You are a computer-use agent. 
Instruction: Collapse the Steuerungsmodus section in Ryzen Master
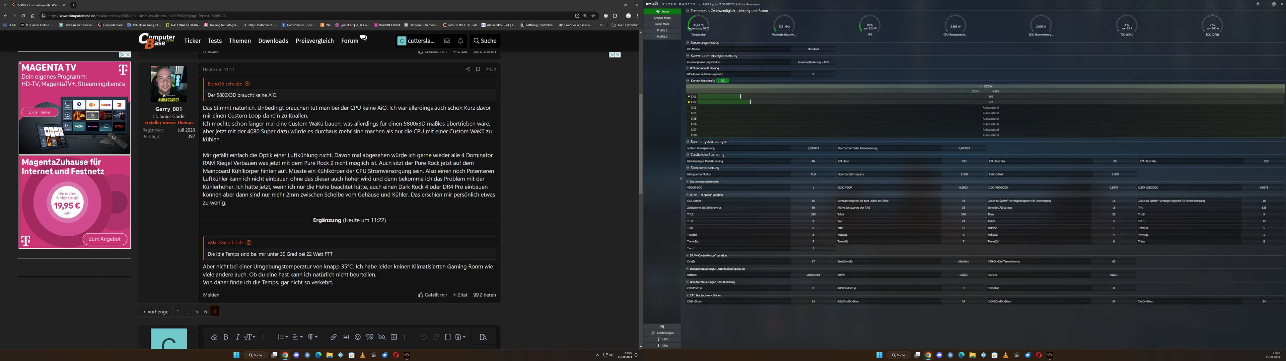click(688, 43)
